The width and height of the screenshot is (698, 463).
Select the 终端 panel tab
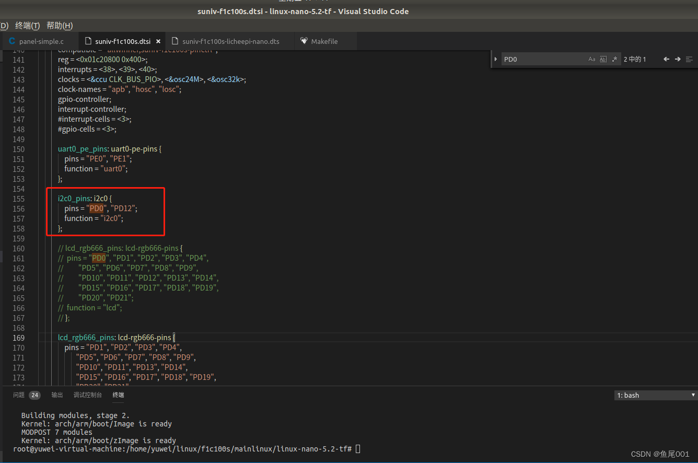tap(119, 395)
